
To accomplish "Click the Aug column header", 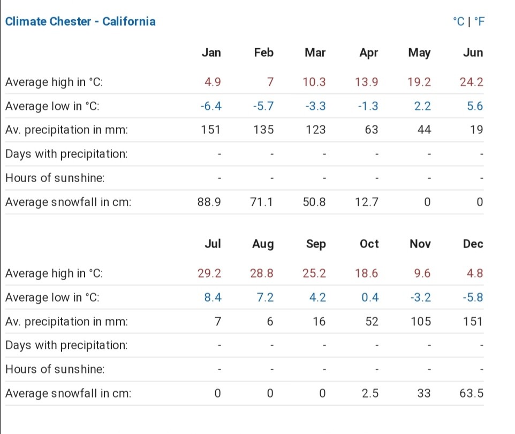I will [263, 244].
